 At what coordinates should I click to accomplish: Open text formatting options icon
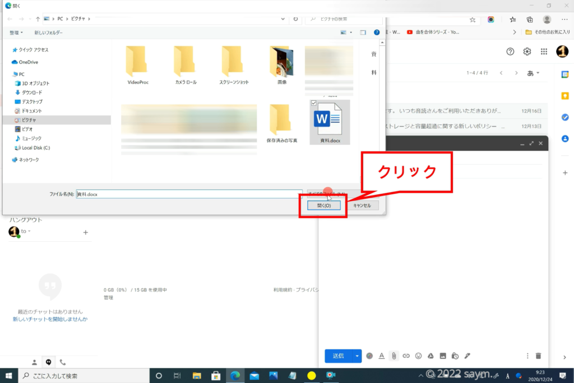pos(382,356)
